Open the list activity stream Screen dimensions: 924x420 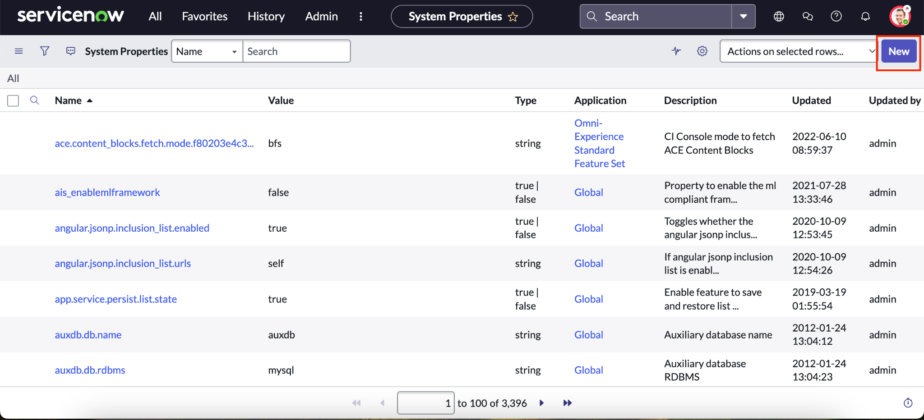(x=676, y=51)
